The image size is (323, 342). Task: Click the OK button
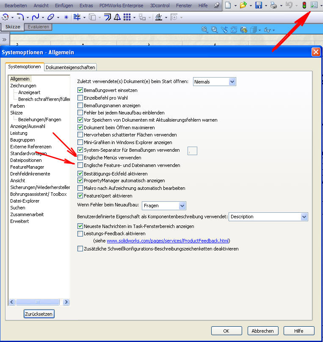226,331
